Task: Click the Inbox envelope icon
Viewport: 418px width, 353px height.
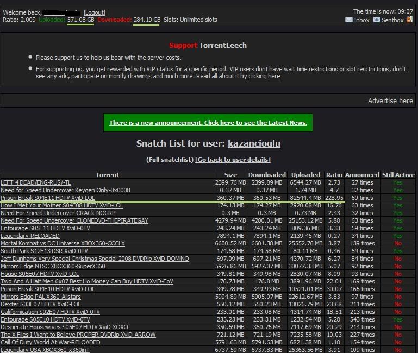Action: coord(348,20)
